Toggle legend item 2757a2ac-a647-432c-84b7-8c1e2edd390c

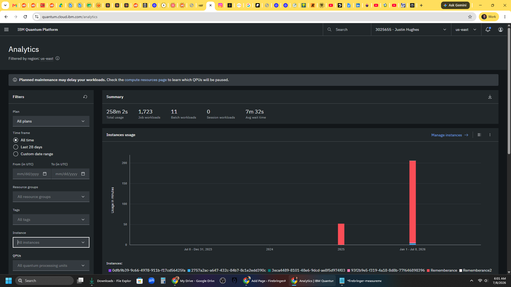(x=227, y=270)
